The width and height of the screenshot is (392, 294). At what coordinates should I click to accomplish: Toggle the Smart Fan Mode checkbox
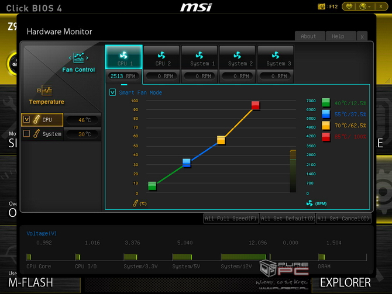pos(112,92)
